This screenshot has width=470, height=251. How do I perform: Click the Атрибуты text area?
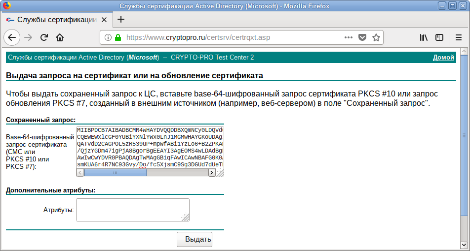133,210
